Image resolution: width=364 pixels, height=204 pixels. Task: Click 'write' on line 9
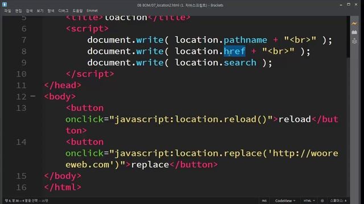(x=150, y=63)
